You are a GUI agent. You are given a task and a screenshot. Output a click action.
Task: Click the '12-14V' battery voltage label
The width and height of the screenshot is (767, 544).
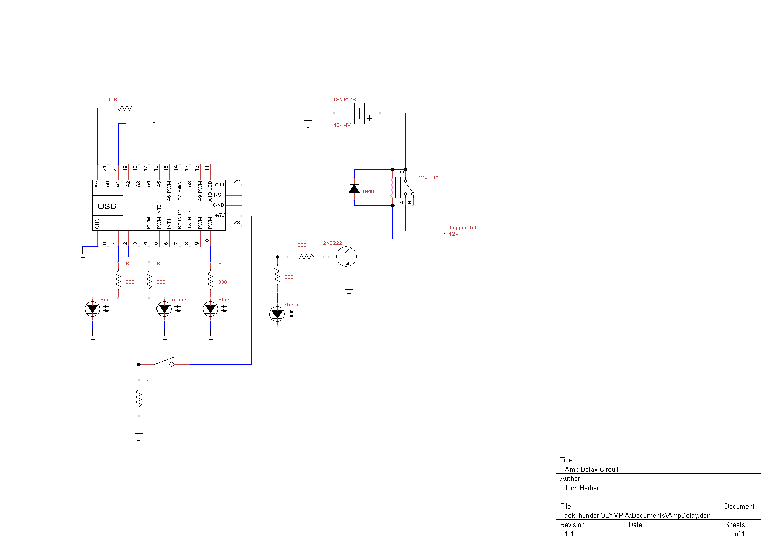342,125
